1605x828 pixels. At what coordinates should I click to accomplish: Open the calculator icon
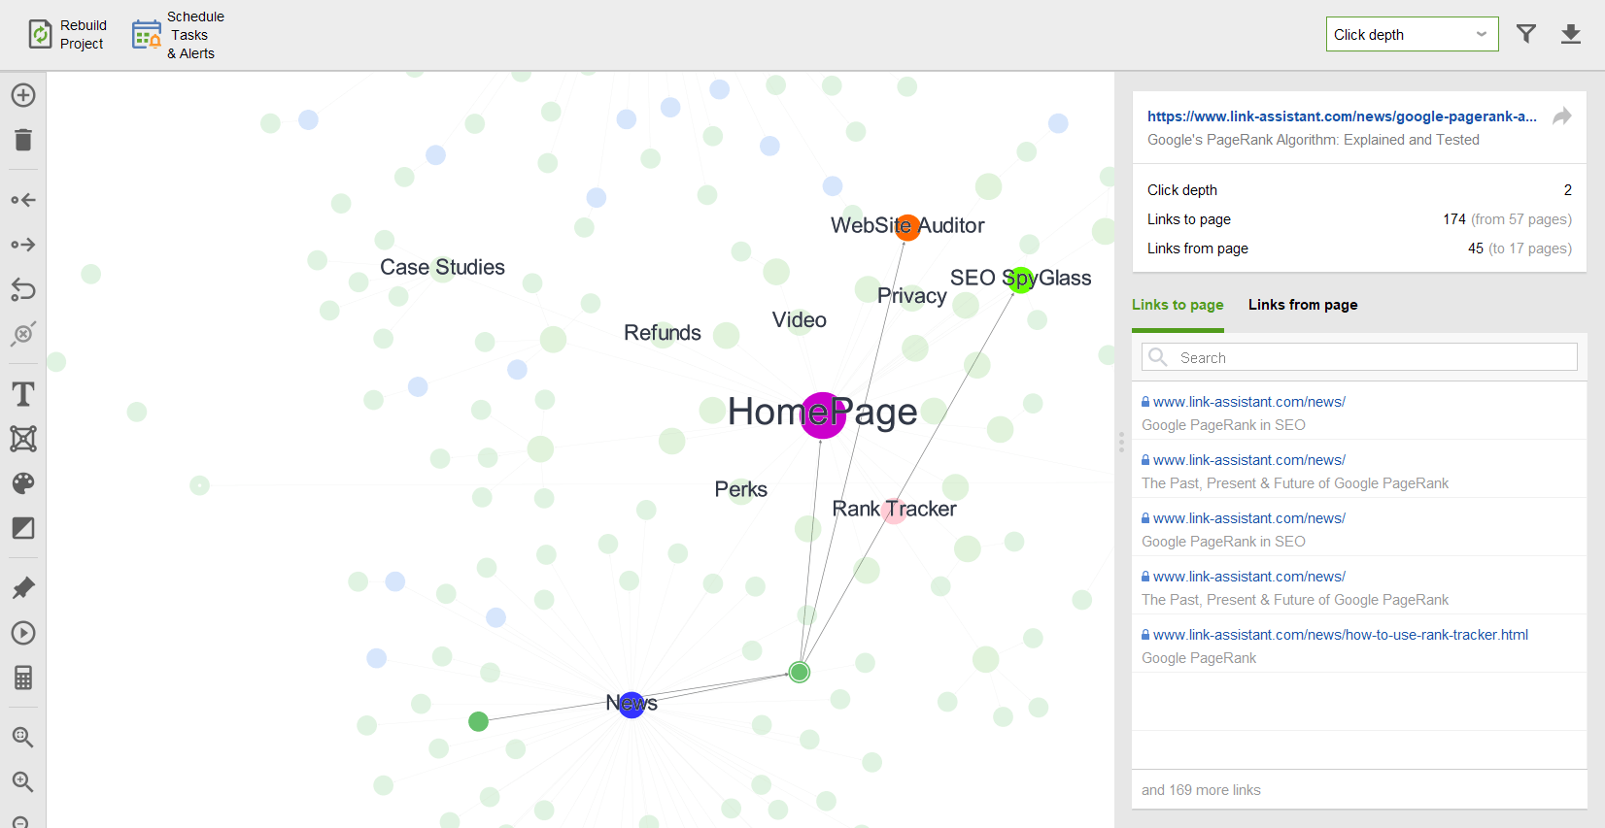tap(23, 678)
